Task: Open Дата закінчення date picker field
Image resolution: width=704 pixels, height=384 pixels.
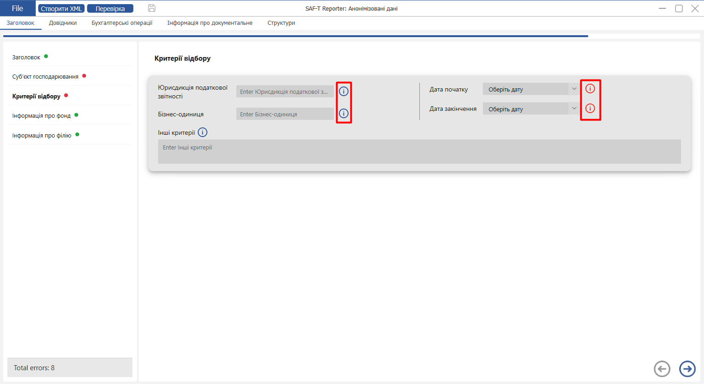Action: pos(526,109)
